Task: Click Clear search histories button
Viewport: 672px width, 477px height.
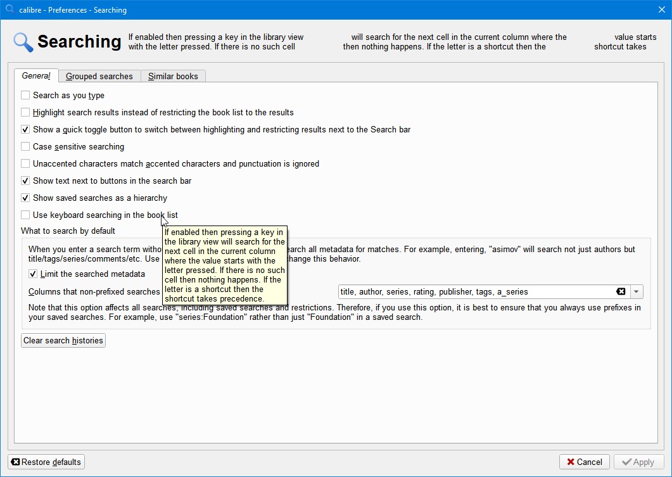Action: pos(63,340)
